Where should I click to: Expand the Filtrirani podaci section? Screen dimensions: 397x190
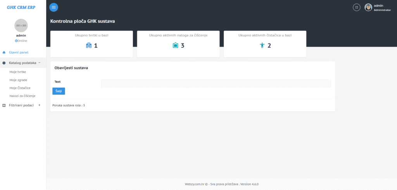point(39,105)
